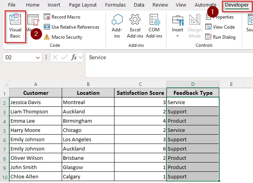Image resolution: width=253 pixels, height=183 pixels.
Task: Toggle Design Mode
Action: point(195,26)
